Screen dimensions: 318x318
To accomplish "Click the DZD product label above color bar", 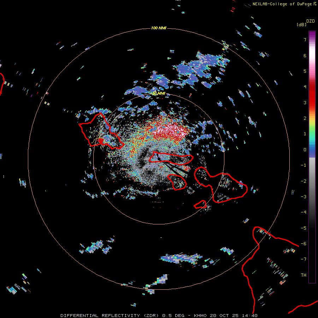I will (x=311, y=21).
